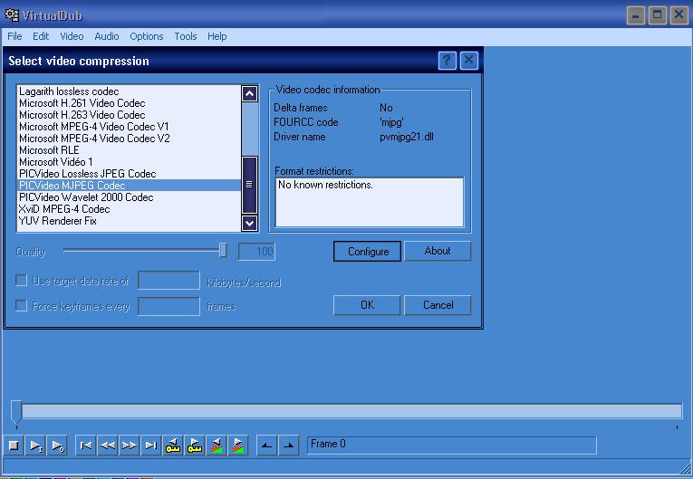Click the Frame 0 position field

pyautogui.click(x=452, y=445)
